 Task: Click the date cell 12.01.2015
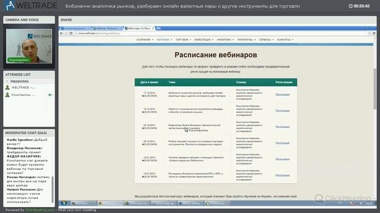(x=149, y=159)
